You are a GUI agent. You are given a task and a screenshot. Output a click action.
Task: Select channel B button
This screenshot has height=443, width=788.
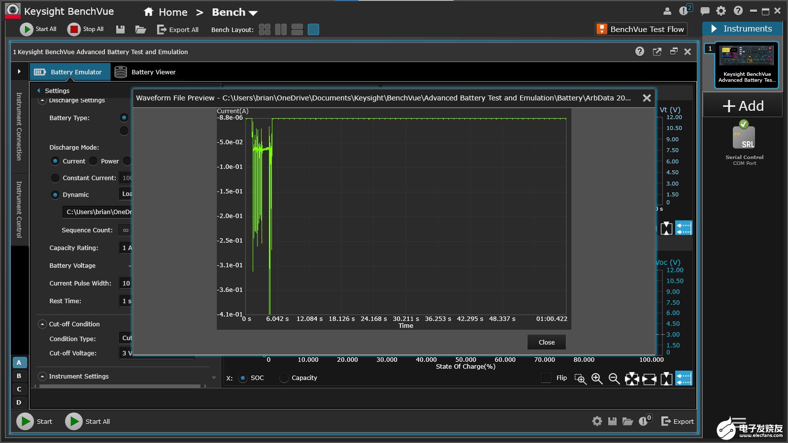pos(19,376)
